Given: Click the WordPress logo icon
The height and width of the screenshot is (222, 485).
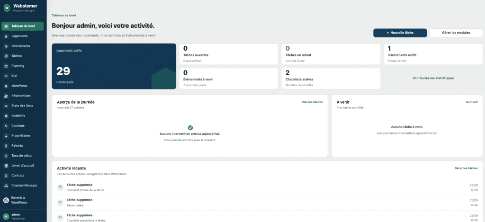Looking at the screenshot, I should (x=6, y=200).
